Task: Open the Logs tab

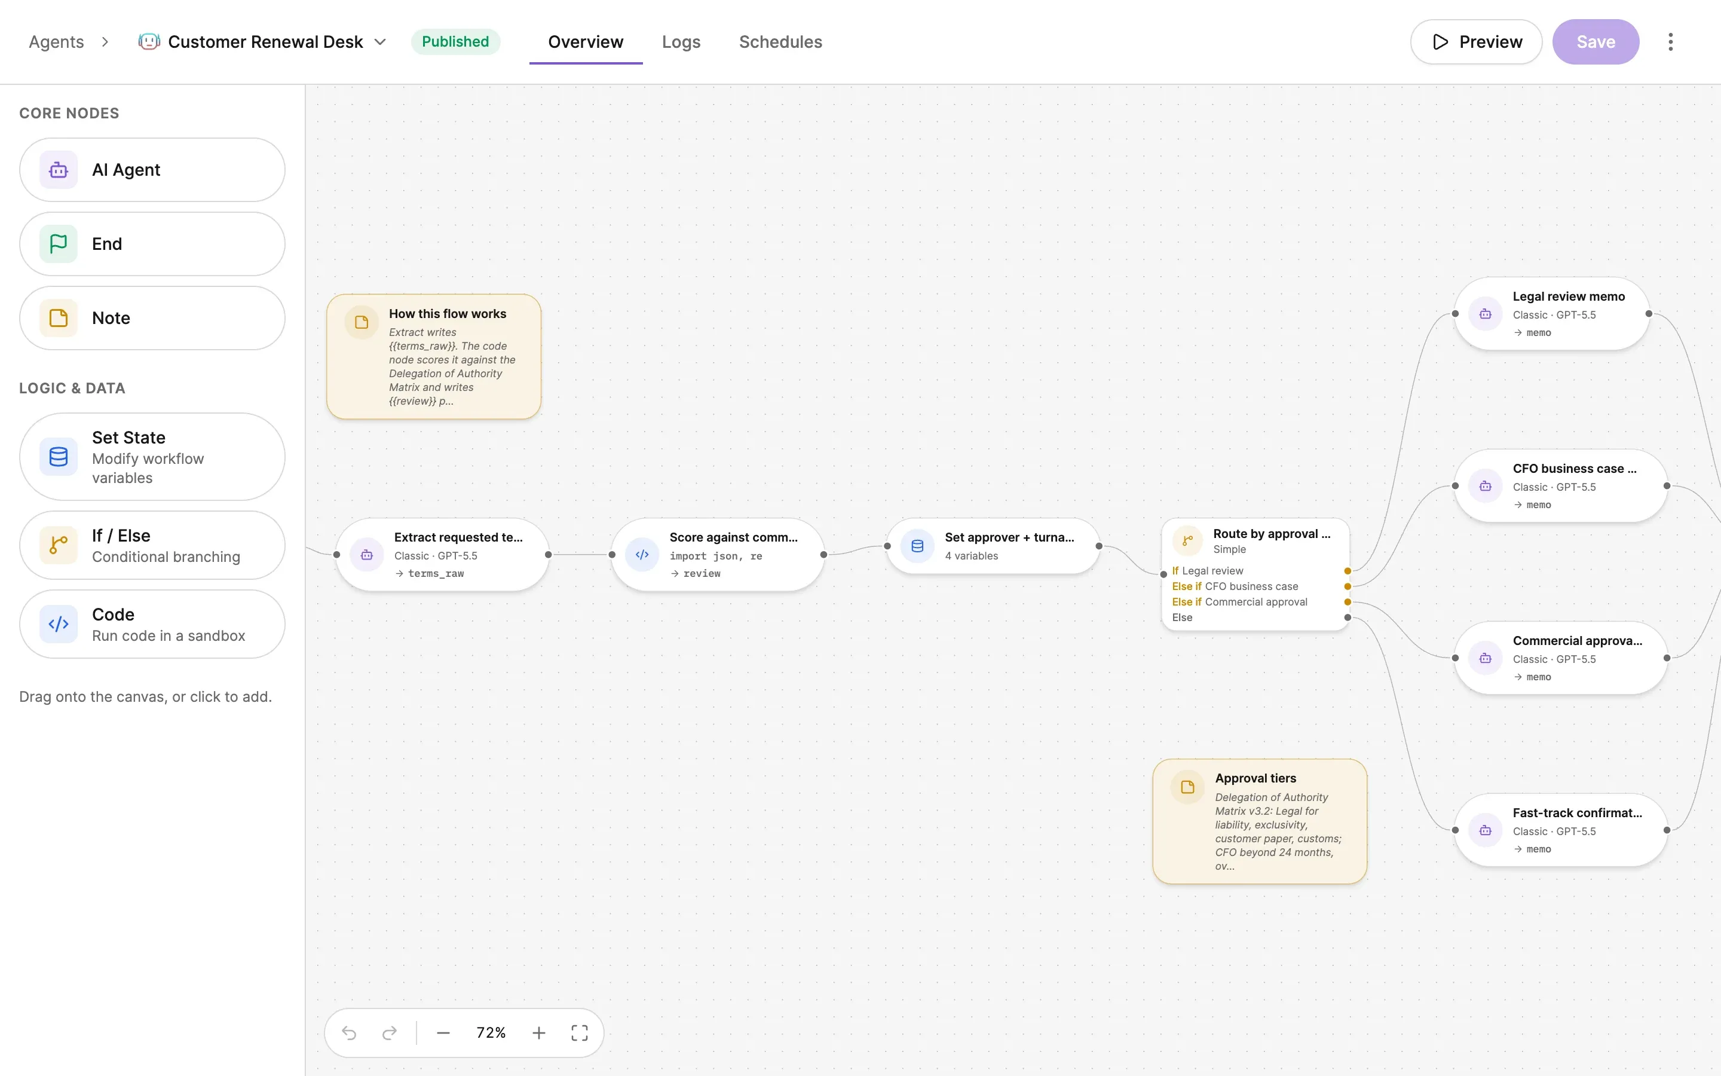Action: pyautogui.click(x=681, y=42)
